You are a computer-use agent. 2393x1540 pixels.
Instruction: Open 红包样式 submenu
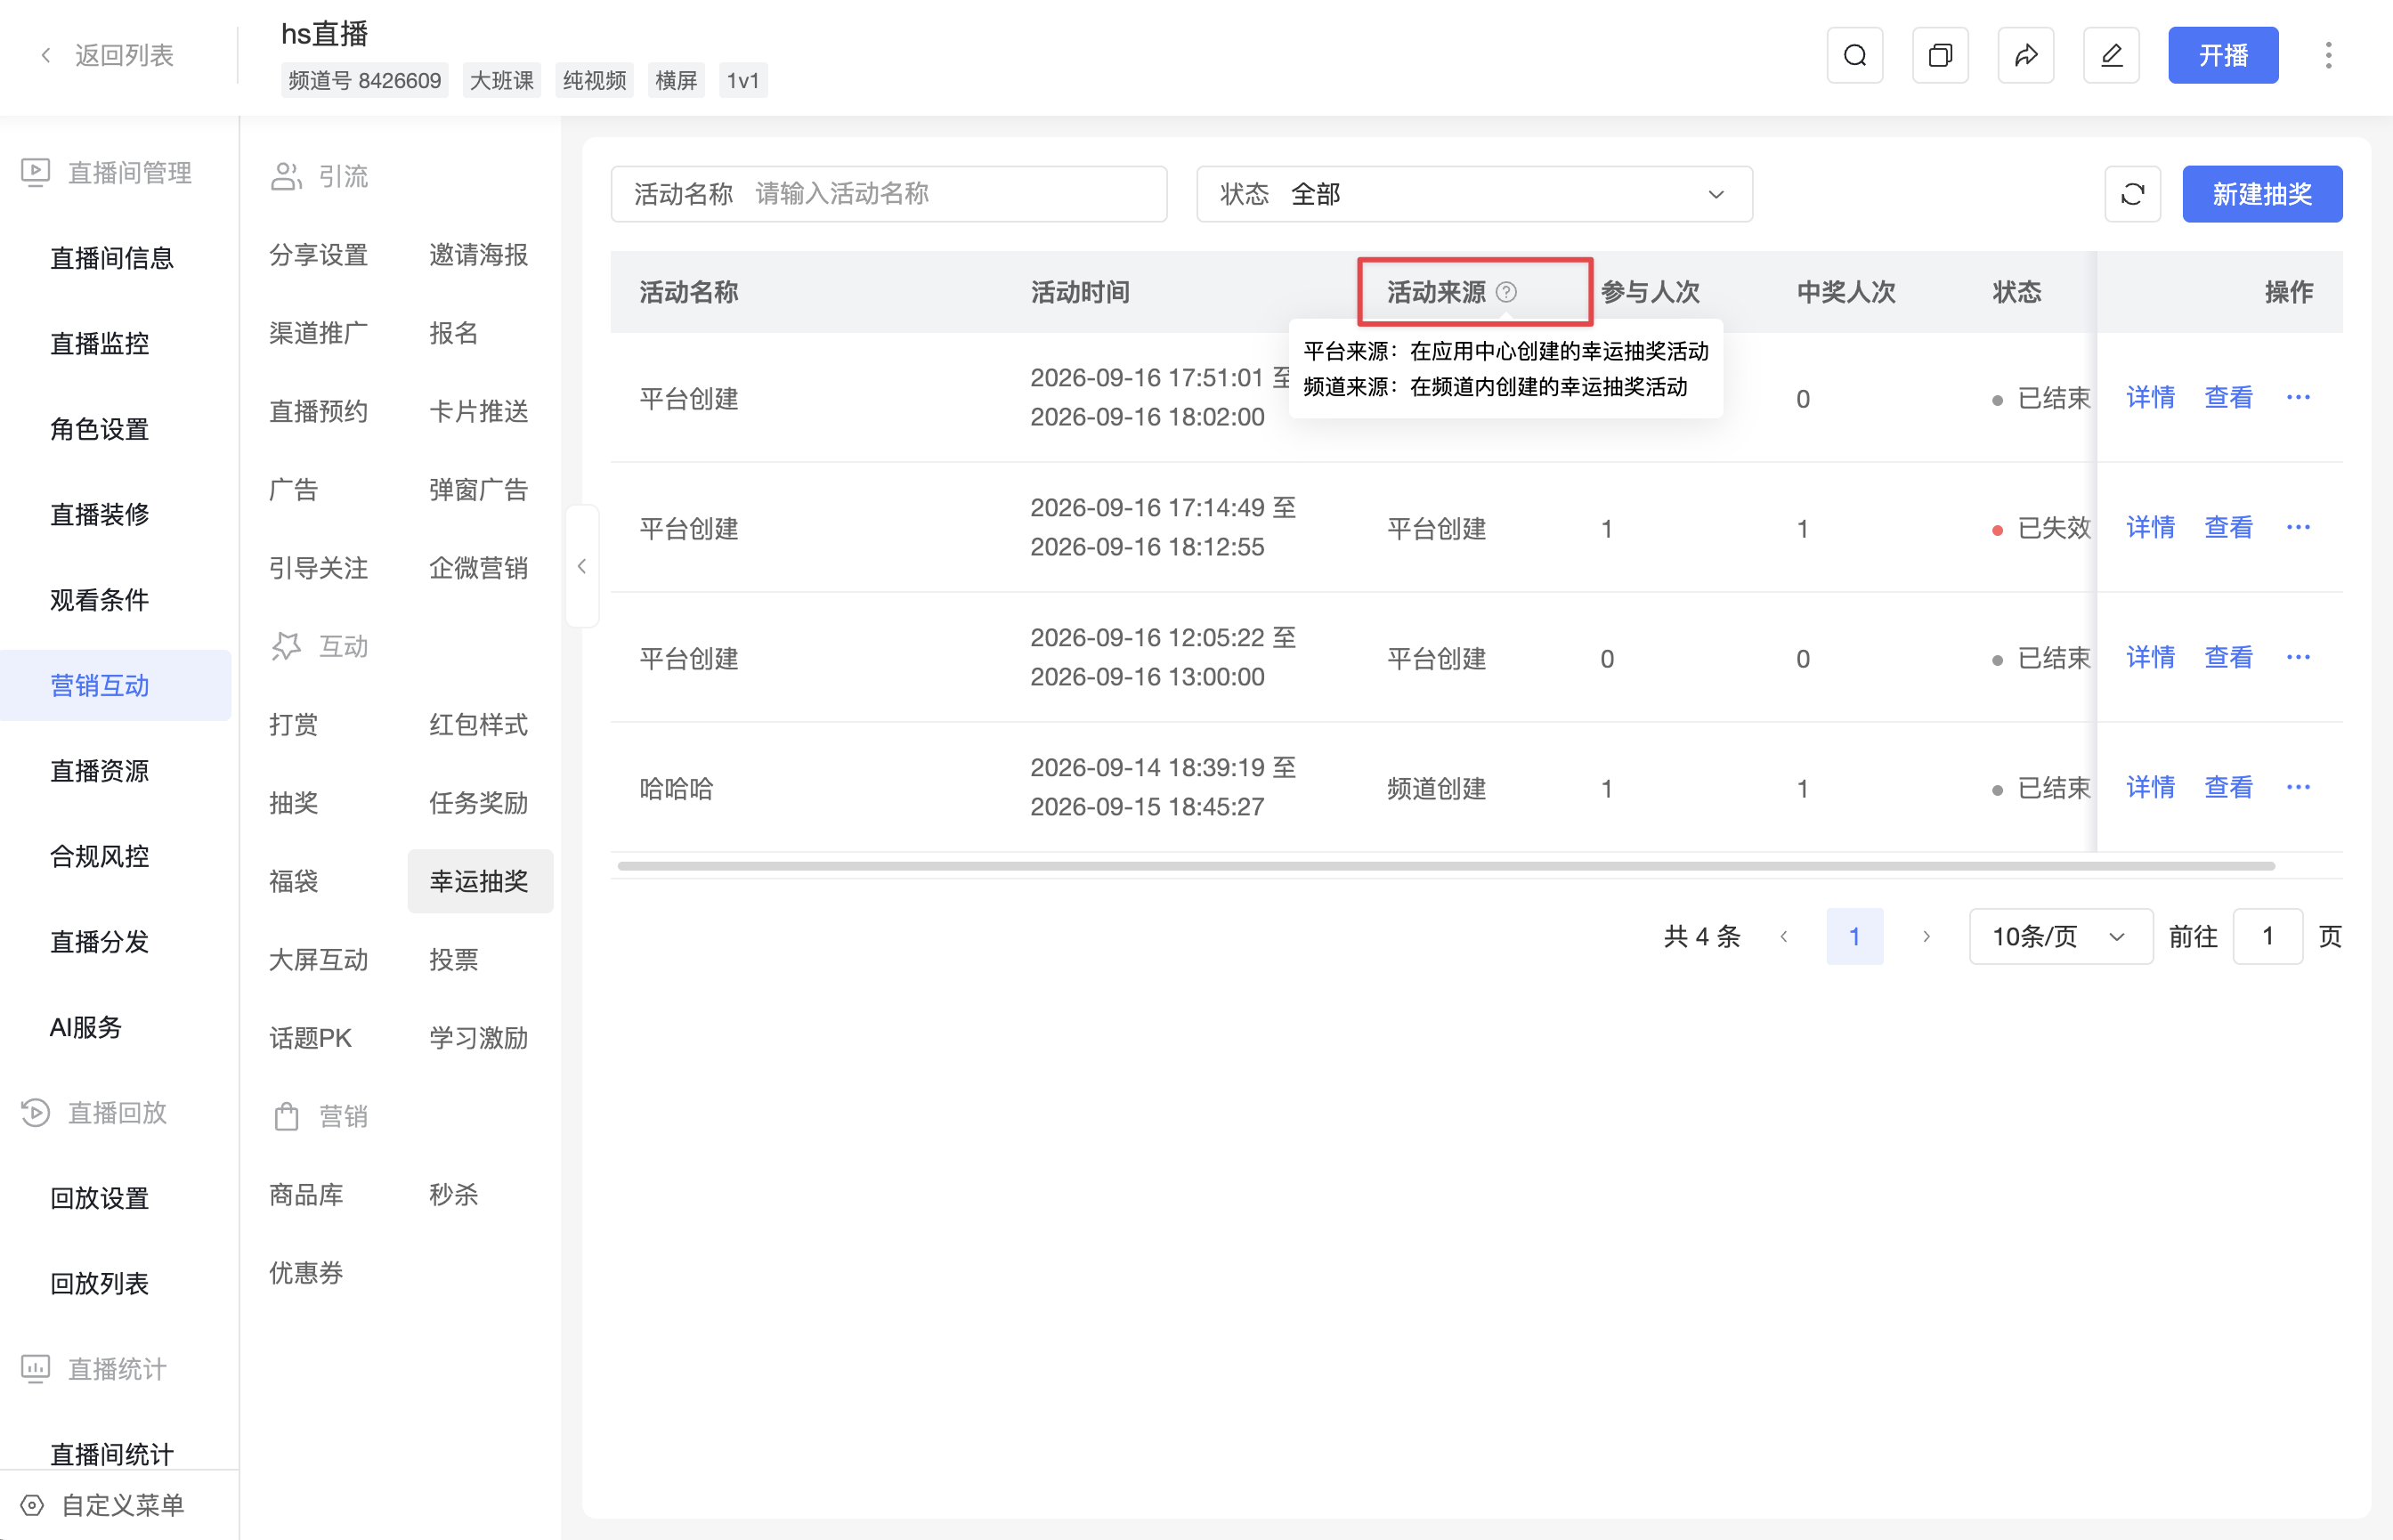click(479, 725)
